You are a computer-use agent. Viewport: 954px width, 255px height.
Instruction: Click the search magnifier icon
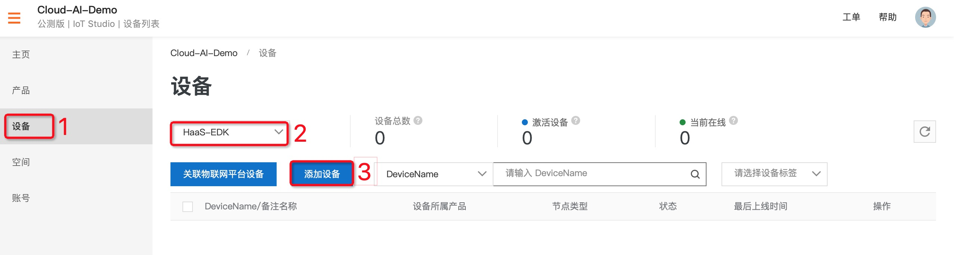tap(695, 174)
